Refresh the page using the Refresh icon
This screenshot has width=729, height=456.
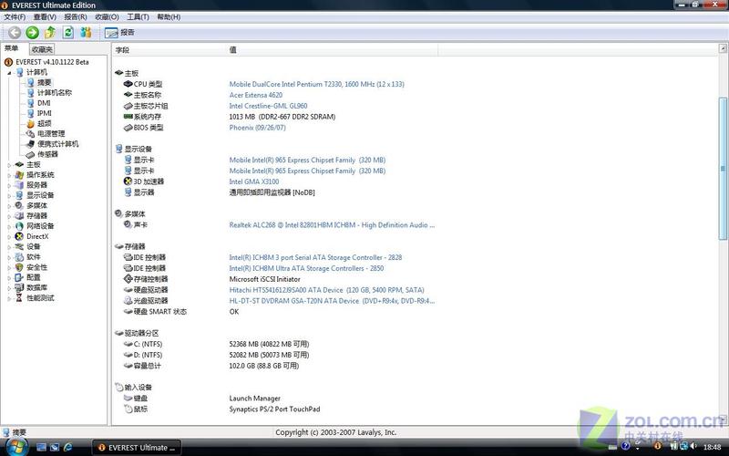click(67, 32)
